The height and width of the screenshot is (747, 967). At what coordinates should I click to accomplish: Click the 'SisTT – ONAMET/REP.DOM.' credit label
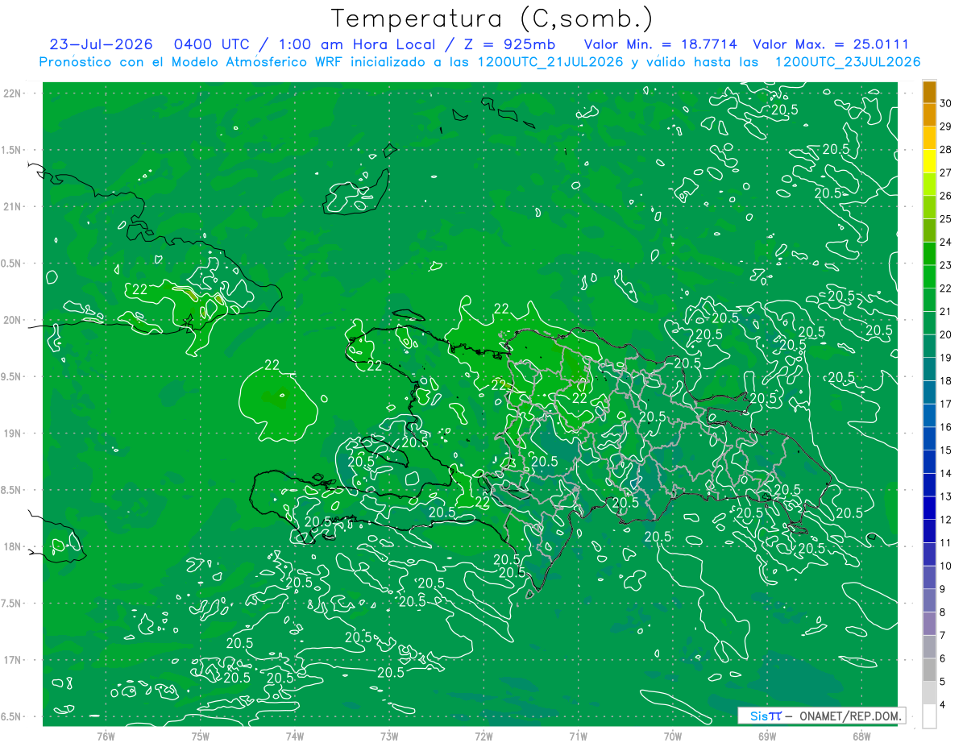click(821, 716)
